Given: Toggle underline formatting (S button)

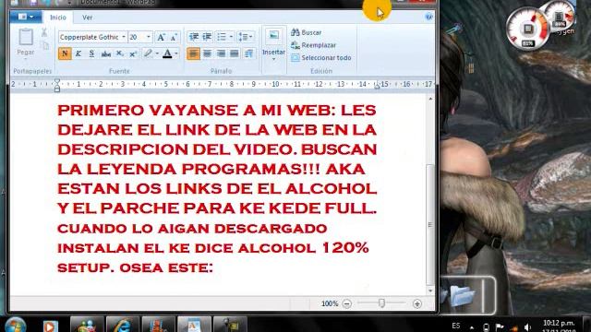Looking at the screenshot, I should [x=91, y=53].
